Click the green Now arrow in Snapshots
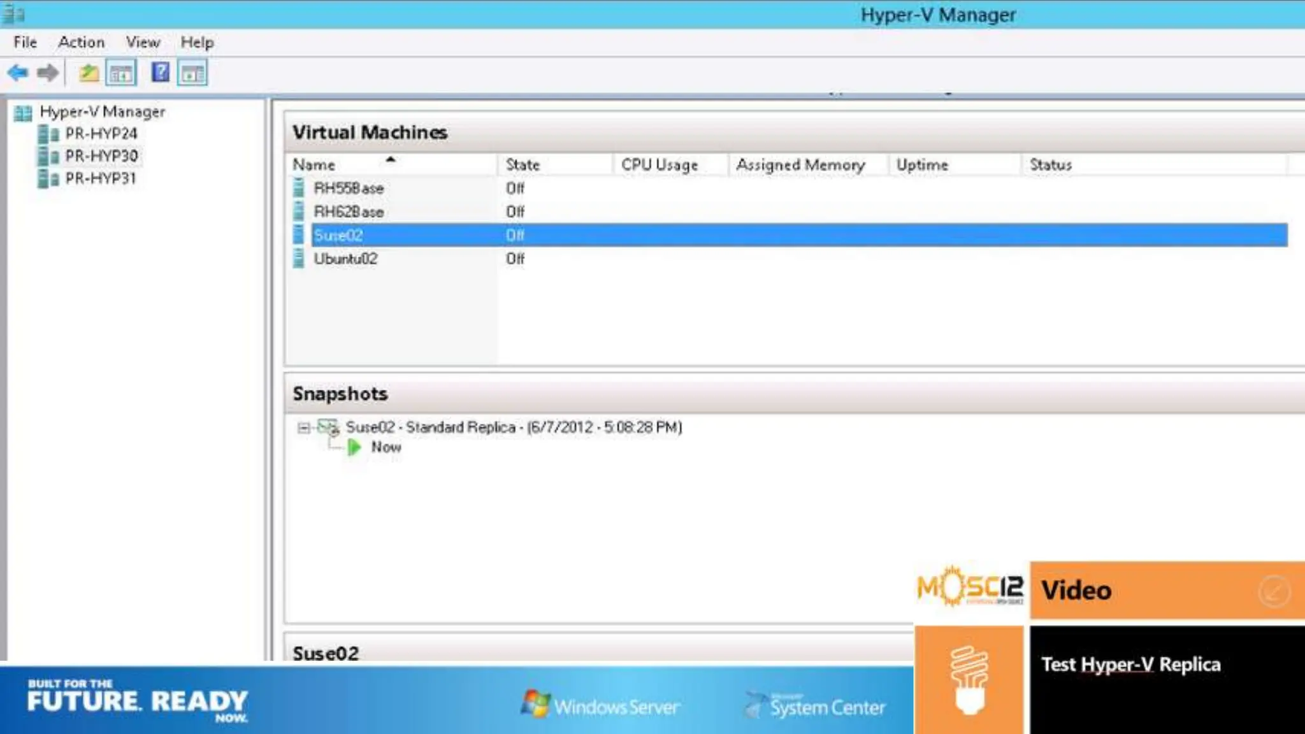 click(354, 447)
